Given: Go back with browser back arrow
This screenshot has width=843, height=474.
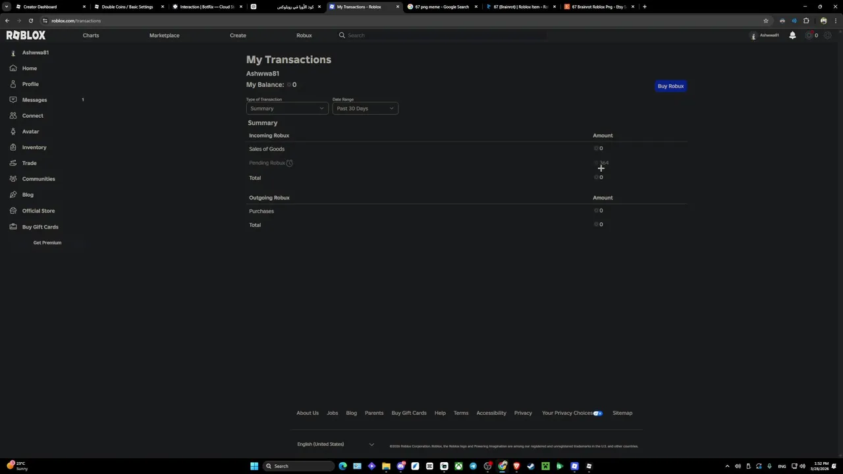Looking at the screenshot, I should click(7, 20).
